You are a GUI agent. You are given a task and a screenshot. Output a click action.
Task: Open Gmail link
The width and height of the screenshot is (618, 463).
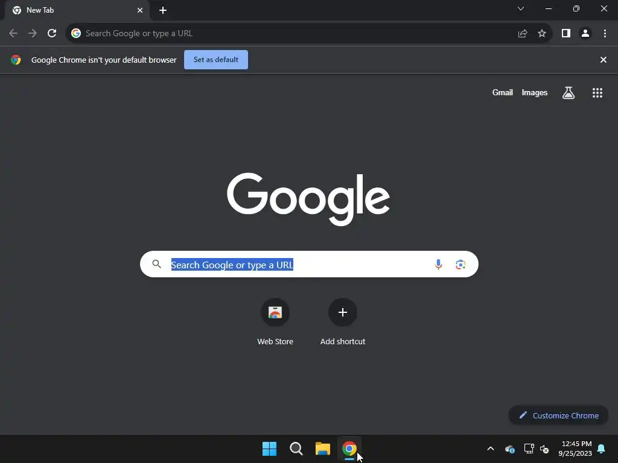503,92
